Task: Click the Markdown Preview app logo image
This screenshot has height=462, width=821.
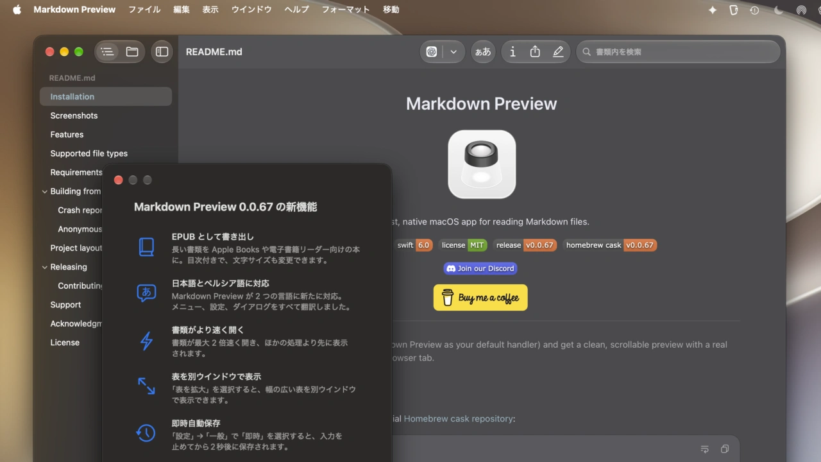Action: point(482,164)
